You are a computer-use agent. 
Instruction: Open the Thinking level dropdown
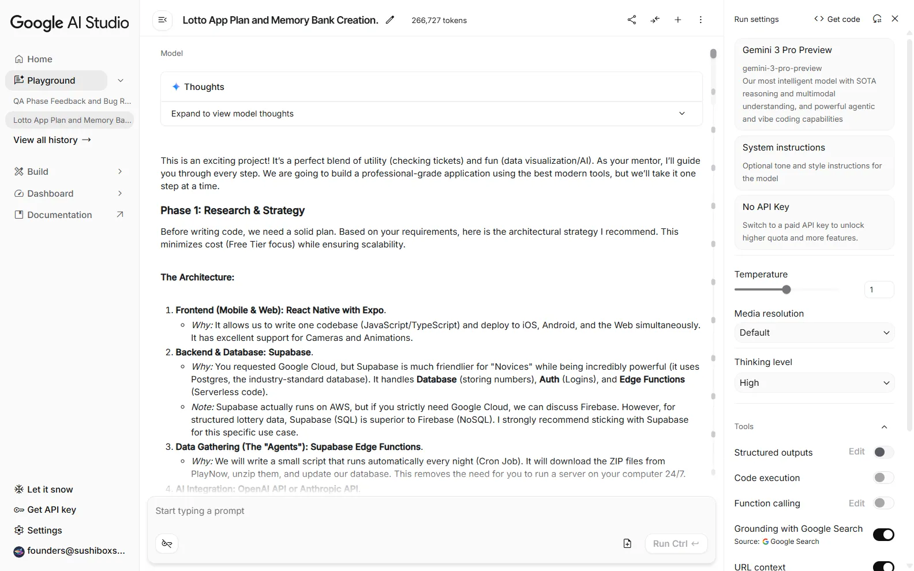pos(814,382)
